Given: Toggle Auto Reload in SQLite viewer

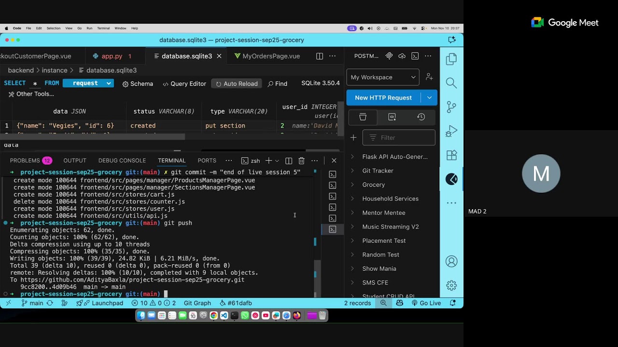Looking at the screenshot, I should pyautogui.click(x=237, y=84).
